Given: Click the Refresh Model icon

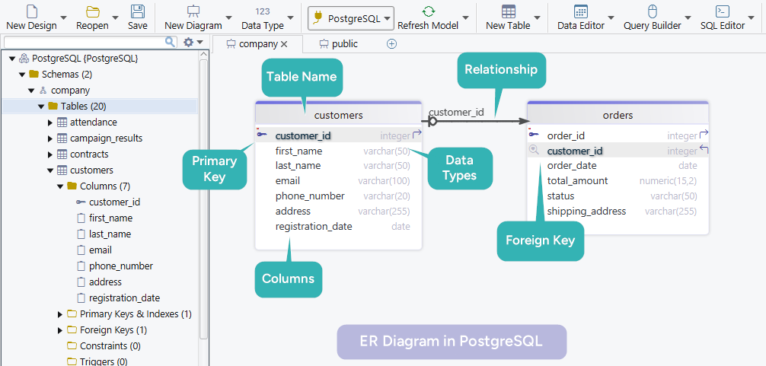Looking at the screenshot, I should point(428,11).
